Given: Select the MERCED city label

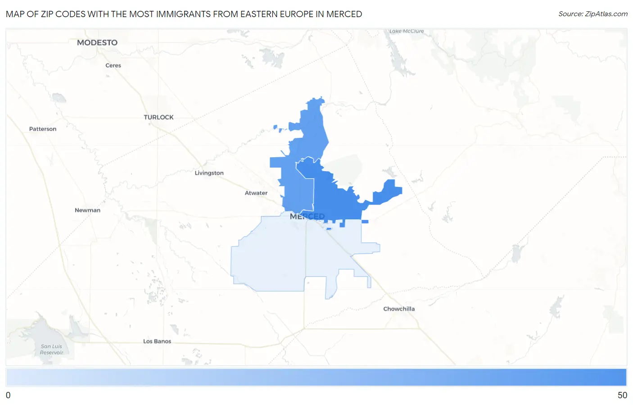Looking at the screenshot, I should pyautogui.click(x=307, y=216).
